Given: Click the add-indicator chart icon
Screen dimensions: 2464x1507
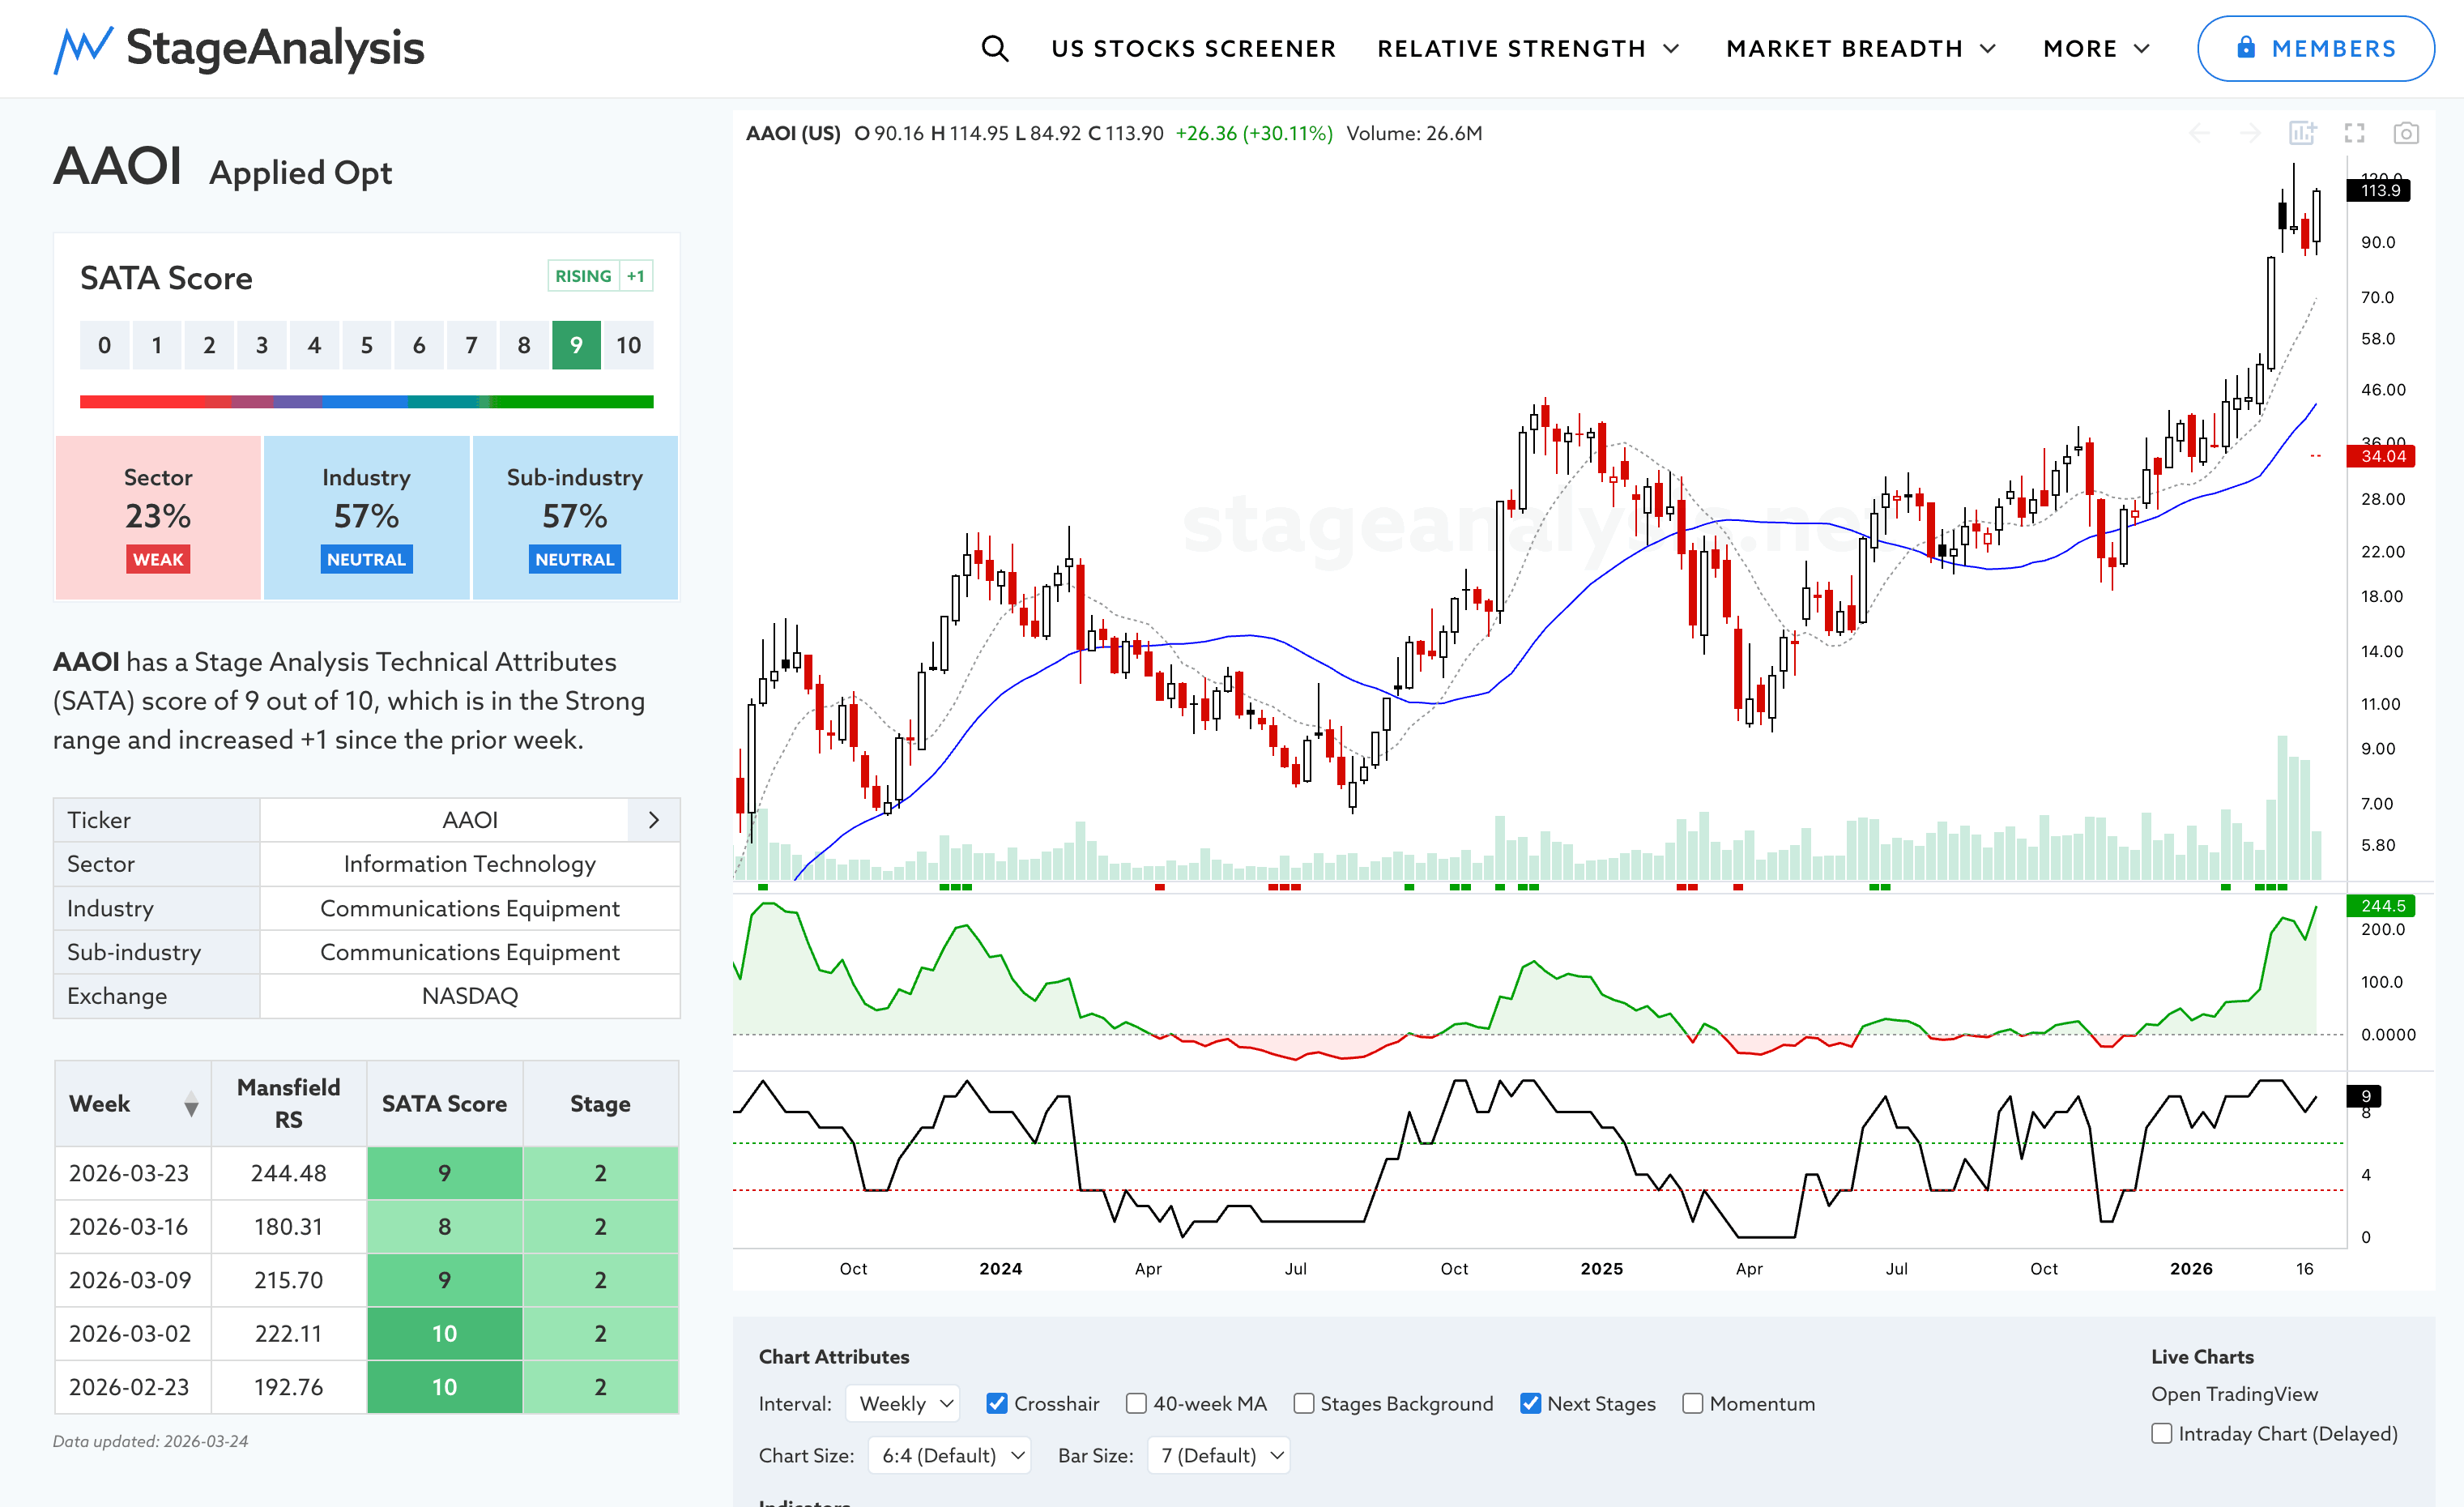Looking at the screenshot, I should pos(2302,133).
